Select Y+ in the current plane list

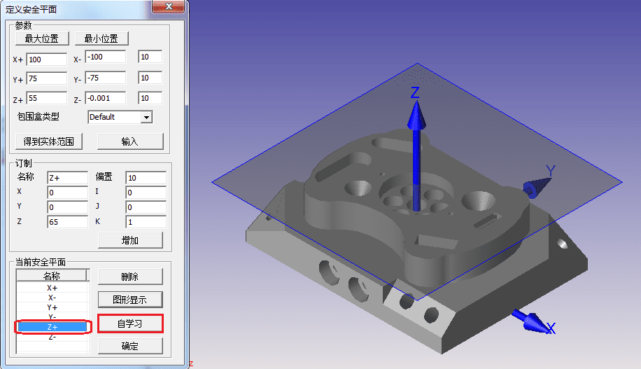[x=52, y=307]
